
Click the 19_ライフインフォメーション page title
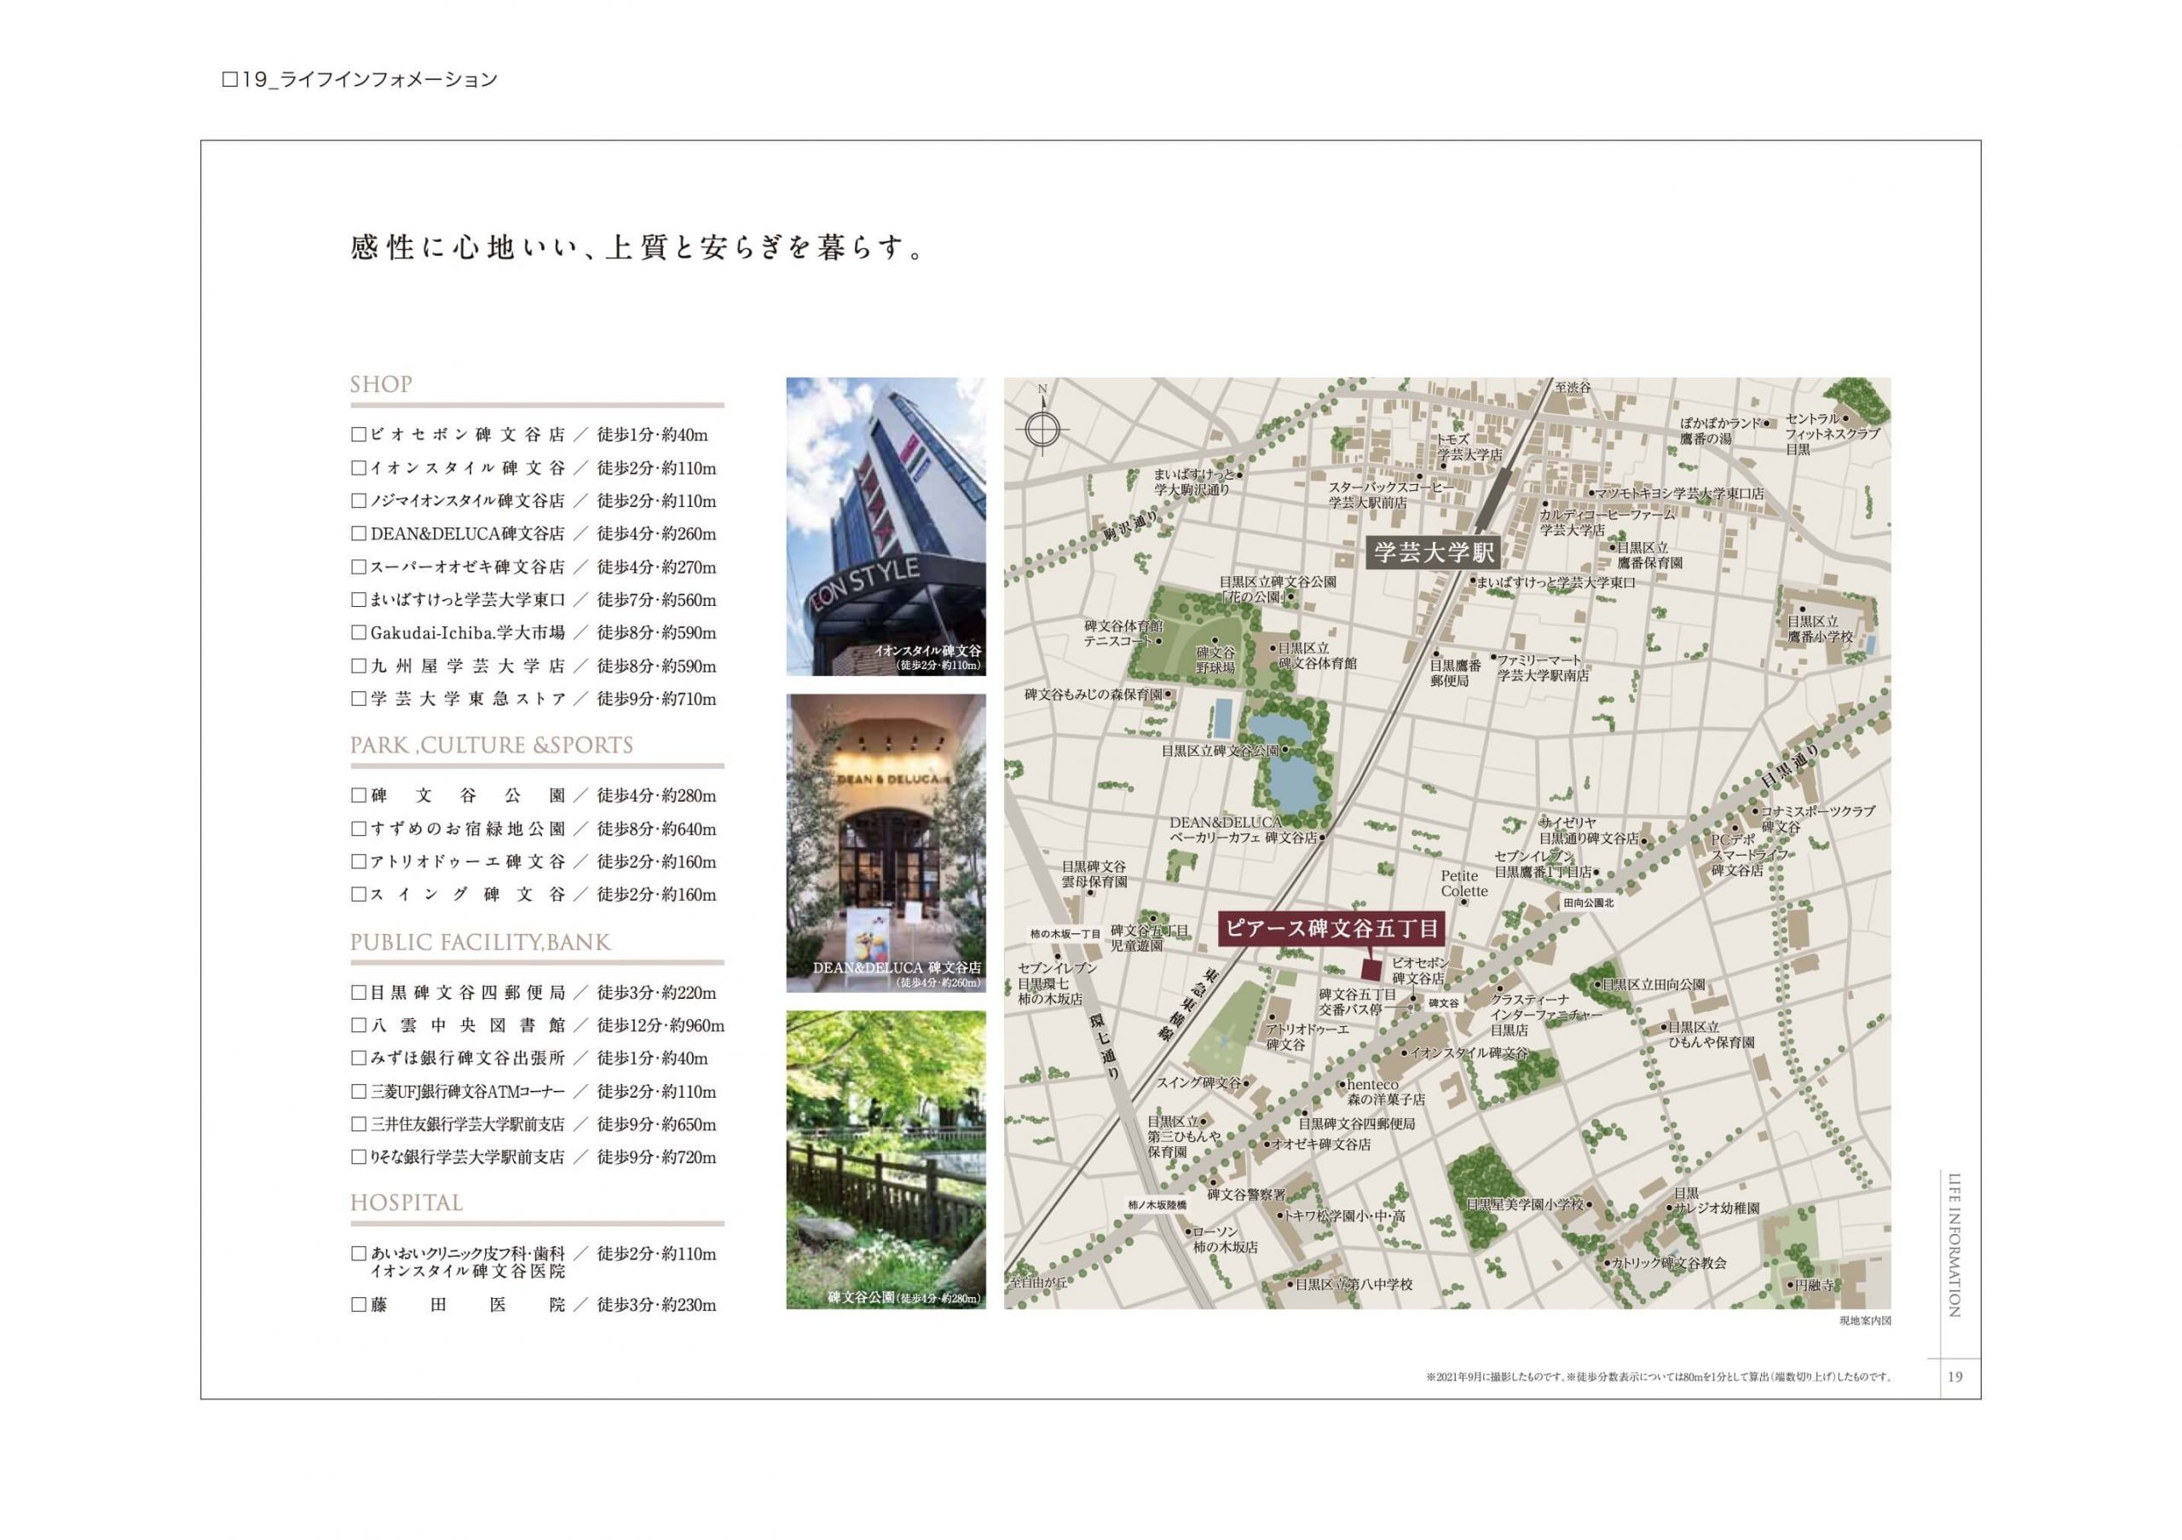361,80
